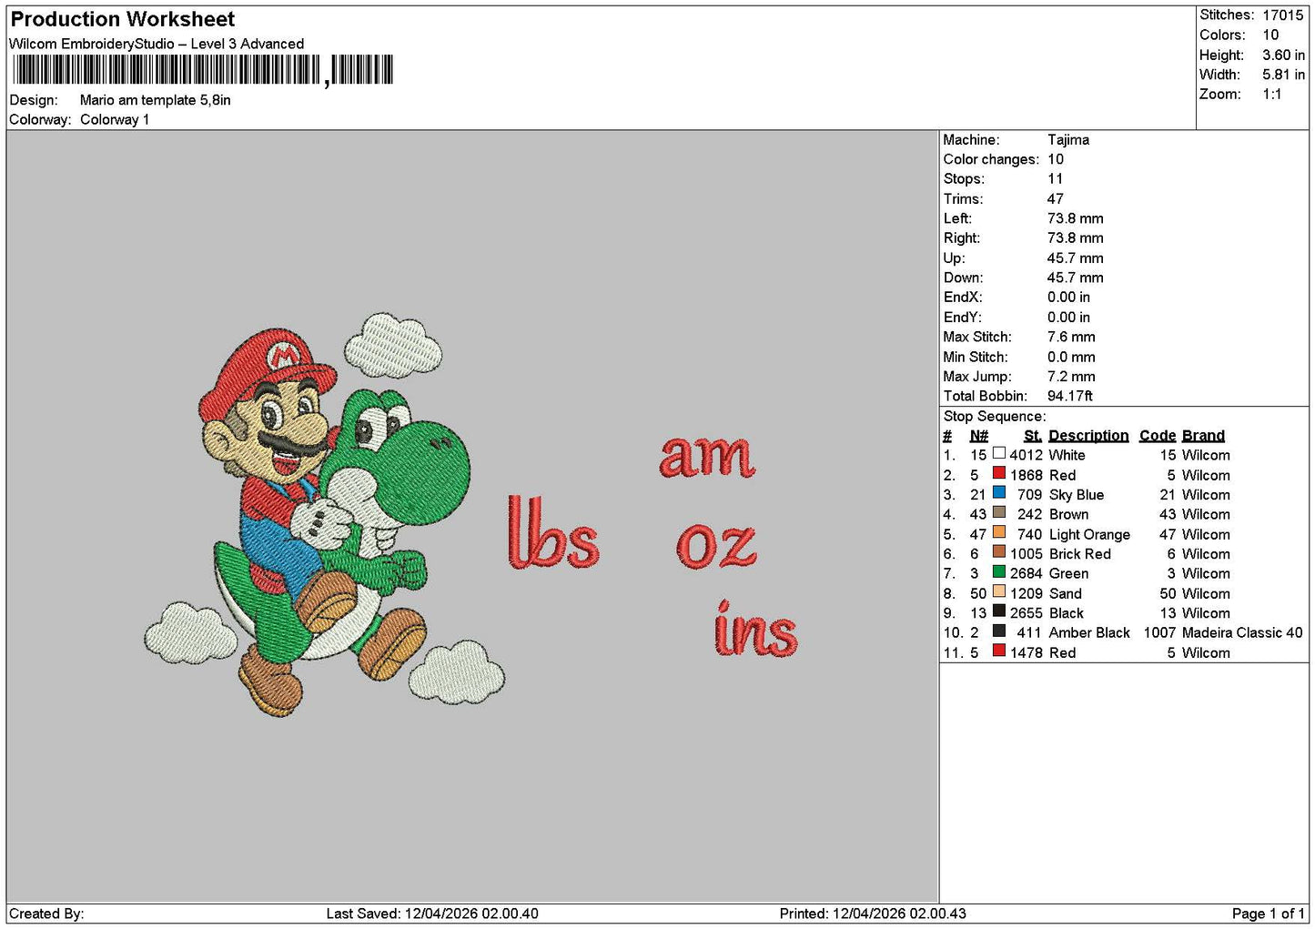Click the 'Description' column header
Image resolution: width=1315 pixels, height=929 pixels.
(x=1088, y=436)
